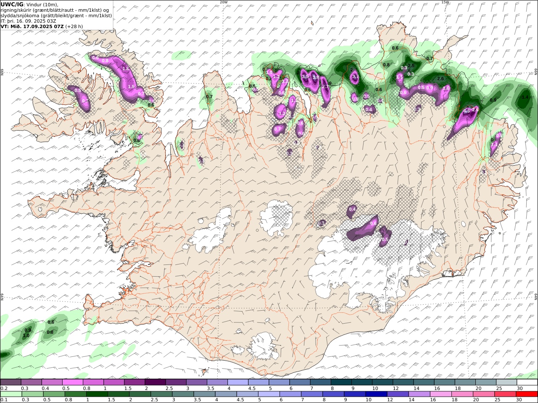Click the '3.9' precipitation value on the map
538x403 pixels.
[x=315, y=77]
